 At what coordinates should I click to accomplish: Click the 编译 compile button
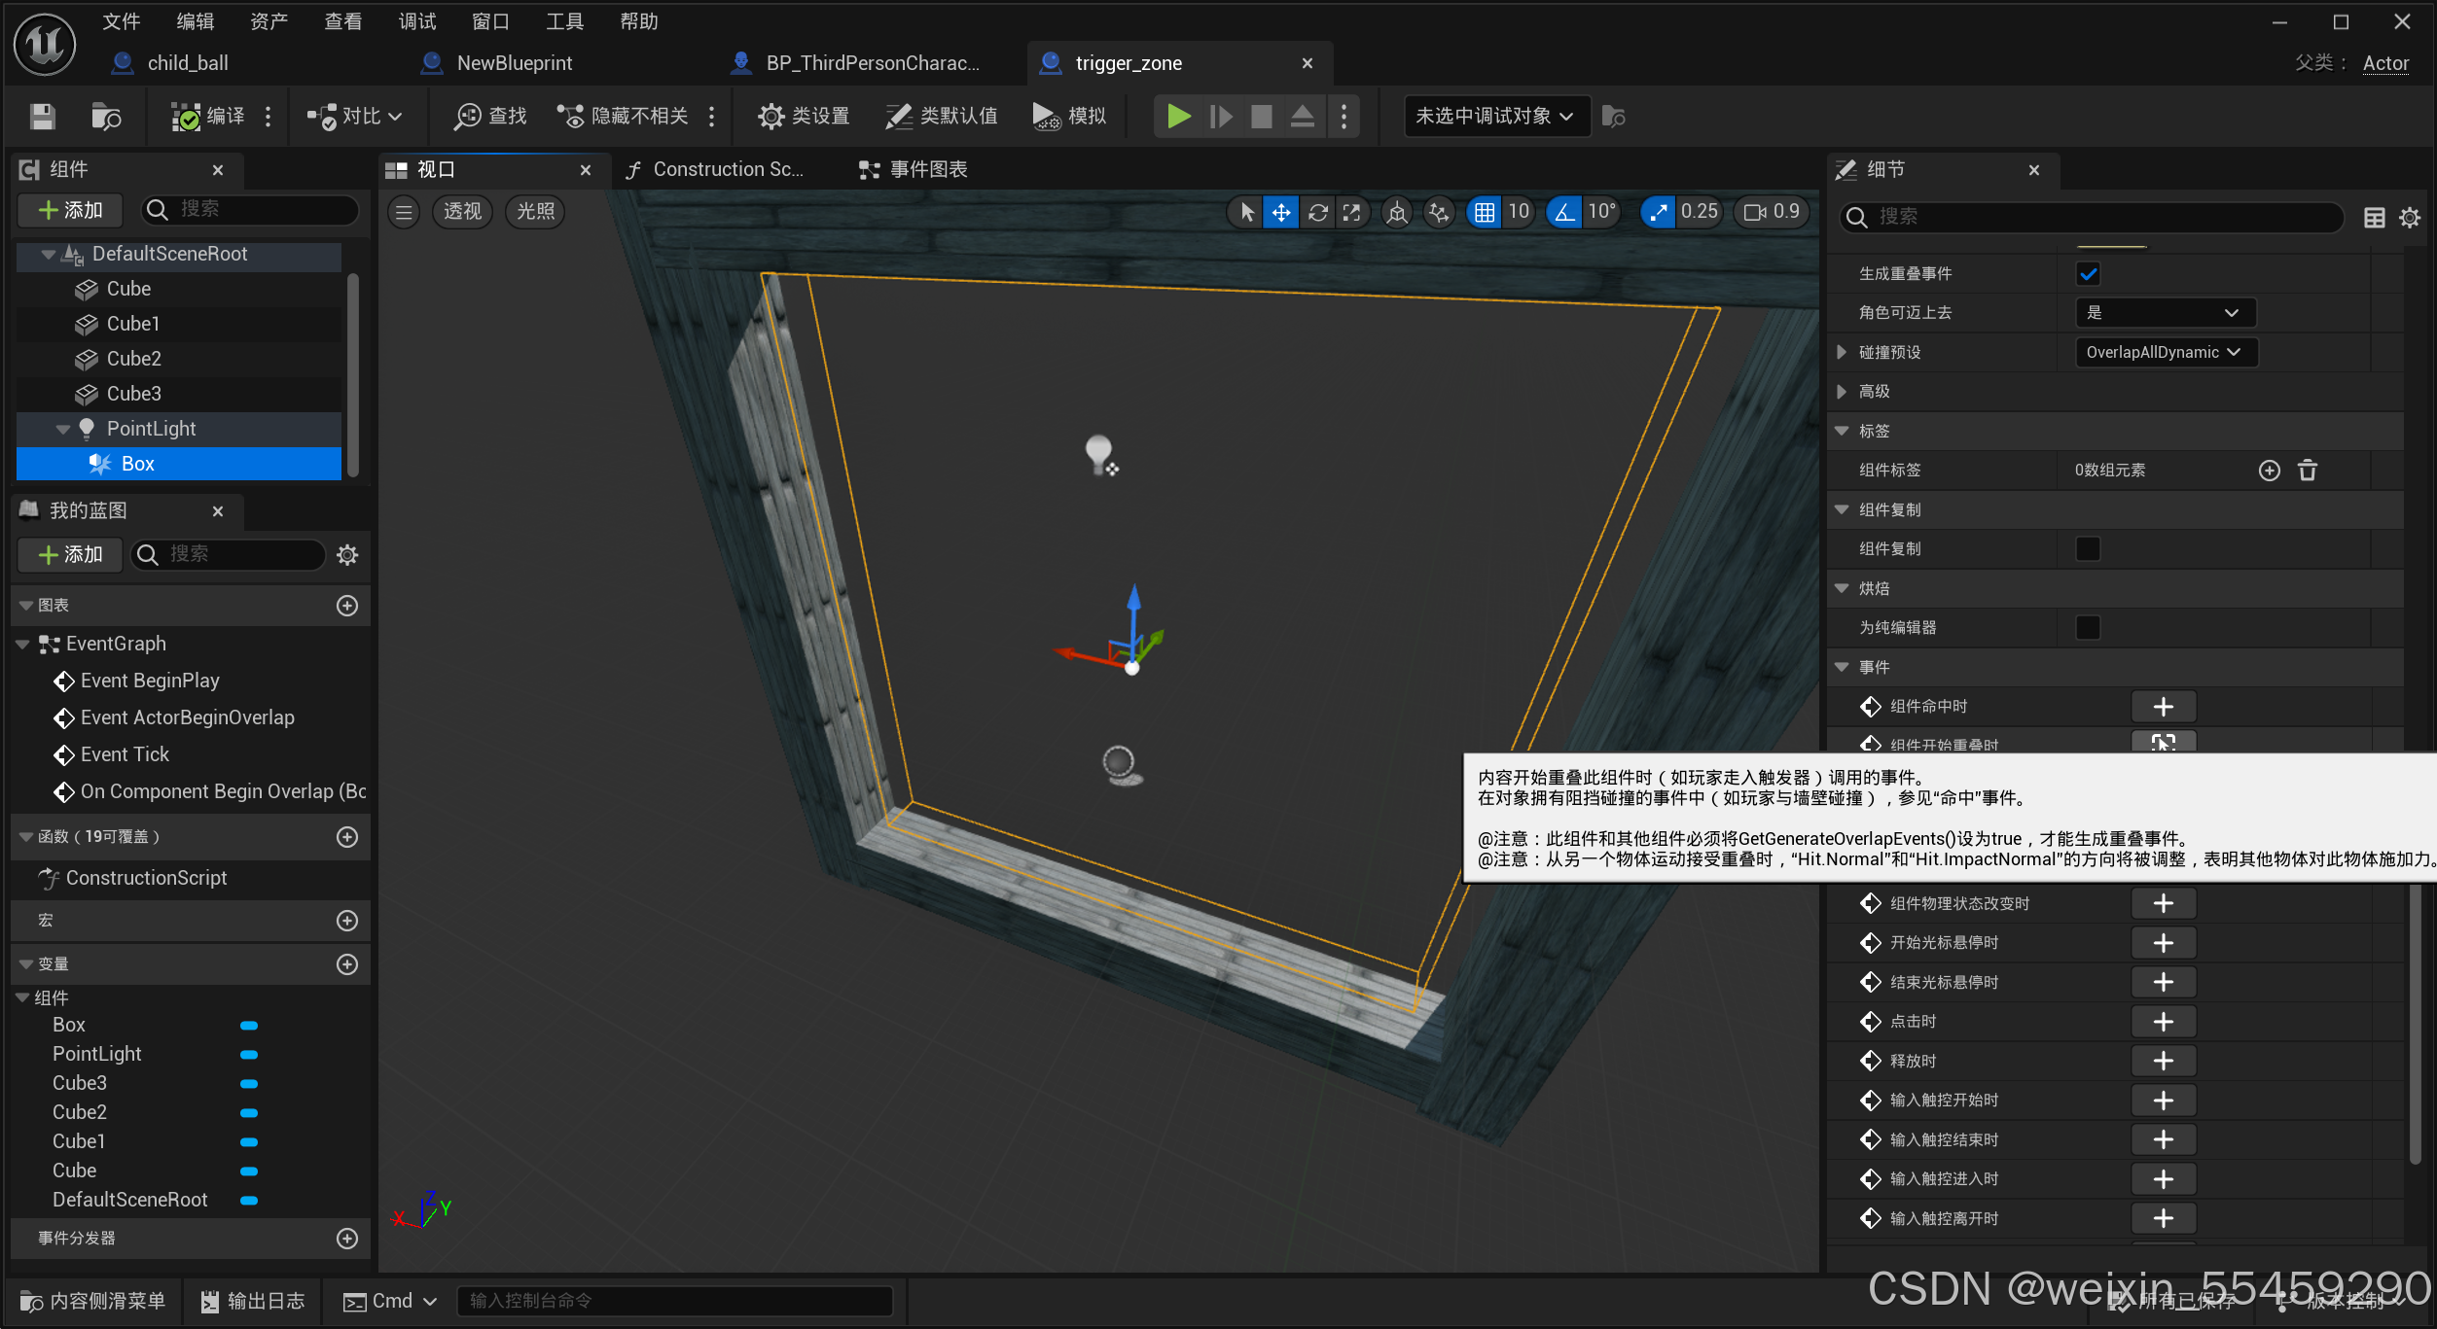[208, 117]
